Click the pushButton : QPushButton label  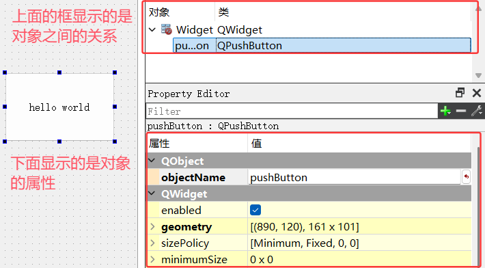coord(213,126)
